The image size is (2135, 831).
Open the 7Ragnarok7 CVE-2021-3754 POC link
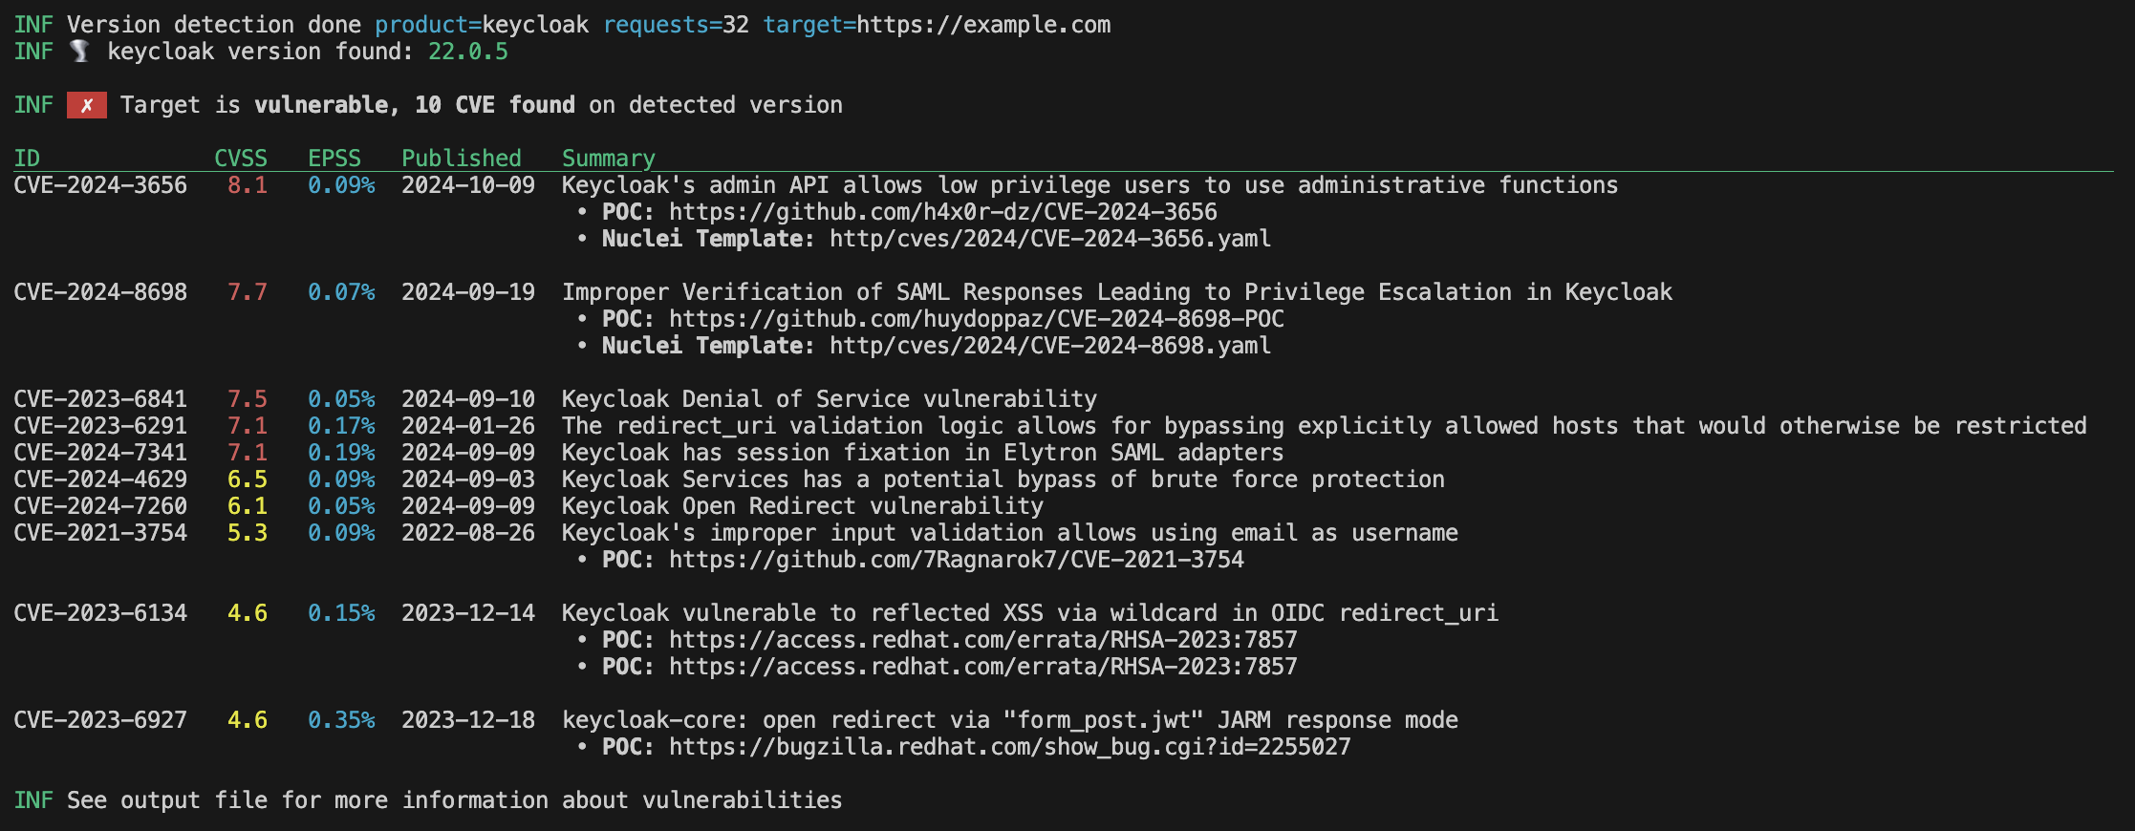pyautogui.click(x=957, y=560)
